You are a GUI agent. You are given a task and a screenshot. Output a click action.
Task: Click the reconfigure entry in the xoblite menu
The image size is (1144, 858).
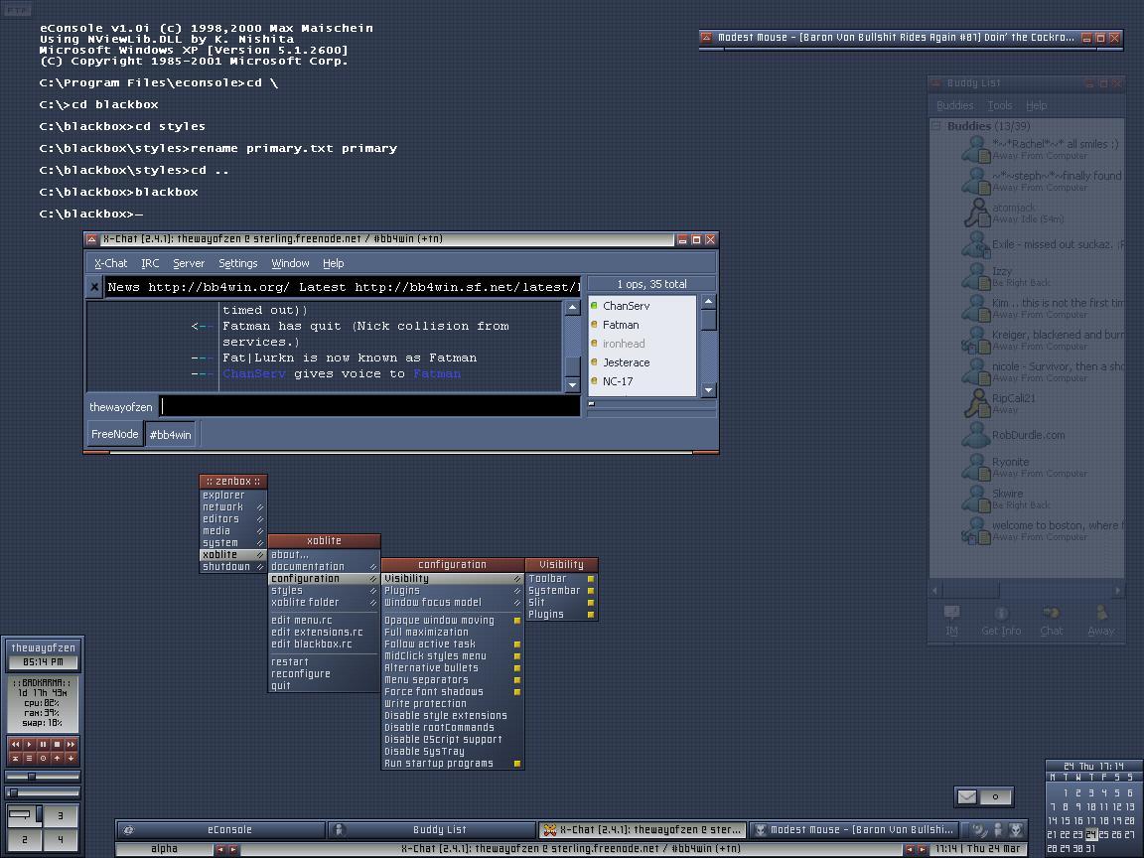[324, 674]
